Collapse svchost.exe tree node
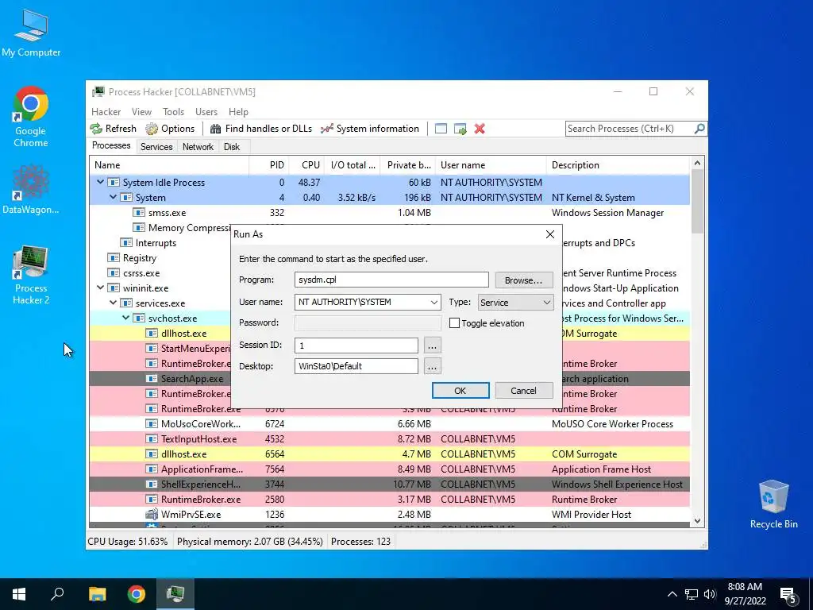Viewport: 813px width, 610px height. [x=126, y=318]
